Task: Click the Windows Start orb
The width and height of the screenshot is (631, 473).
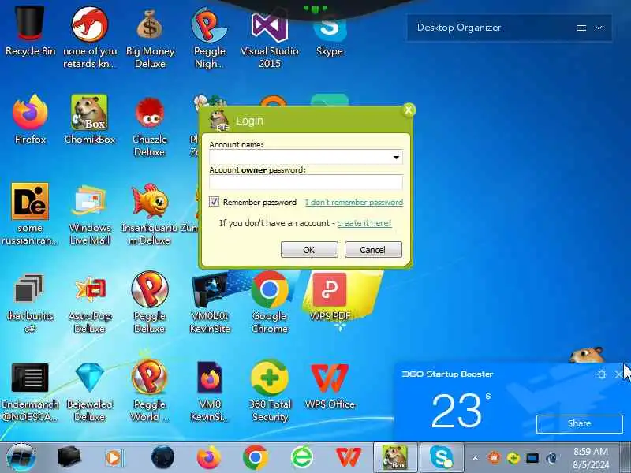Action: 21,457
